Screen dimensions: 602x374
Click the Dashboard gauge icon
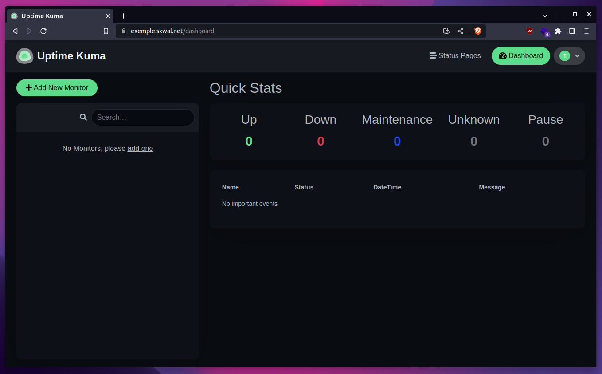503,56
